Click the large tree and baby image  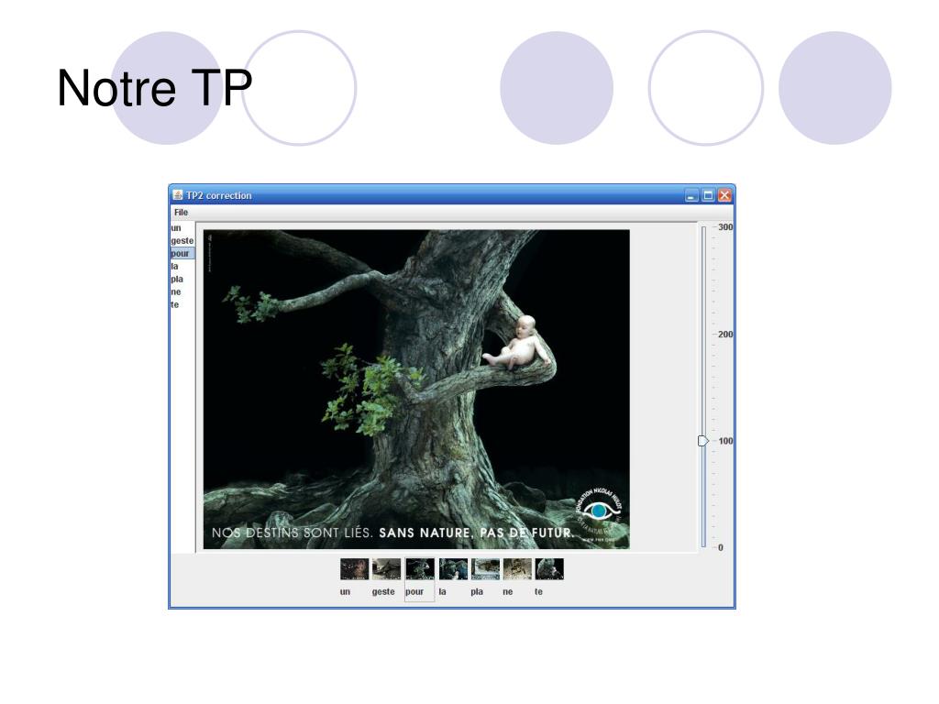416,389
